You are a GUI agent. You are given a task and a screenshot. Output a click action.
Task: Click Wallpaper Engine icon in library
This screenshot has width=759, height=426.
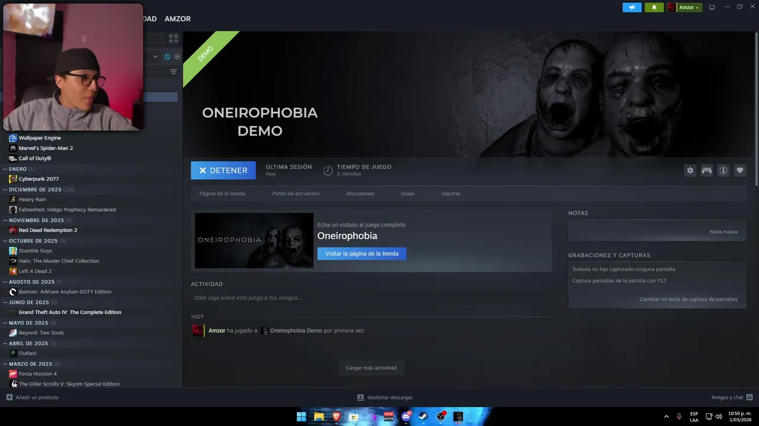coord(13,138)
